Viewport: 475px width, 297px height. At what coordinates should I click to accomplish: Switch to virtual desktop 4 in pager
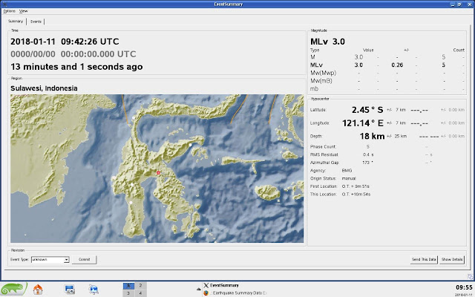(140, 293)
